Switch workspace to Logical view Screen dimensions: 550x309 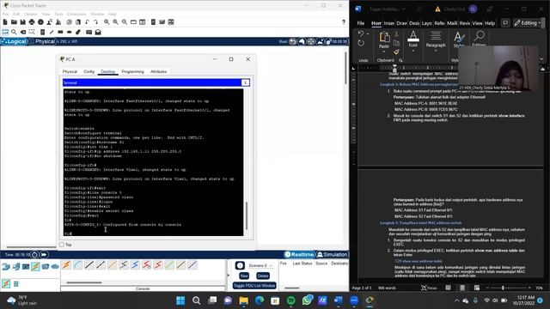[14, 41]
